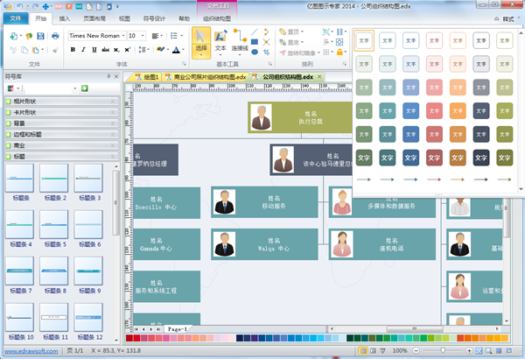Click the Undo arrow in quick access toolbar
Screen dimensions: 525x359
click(20, 6)
